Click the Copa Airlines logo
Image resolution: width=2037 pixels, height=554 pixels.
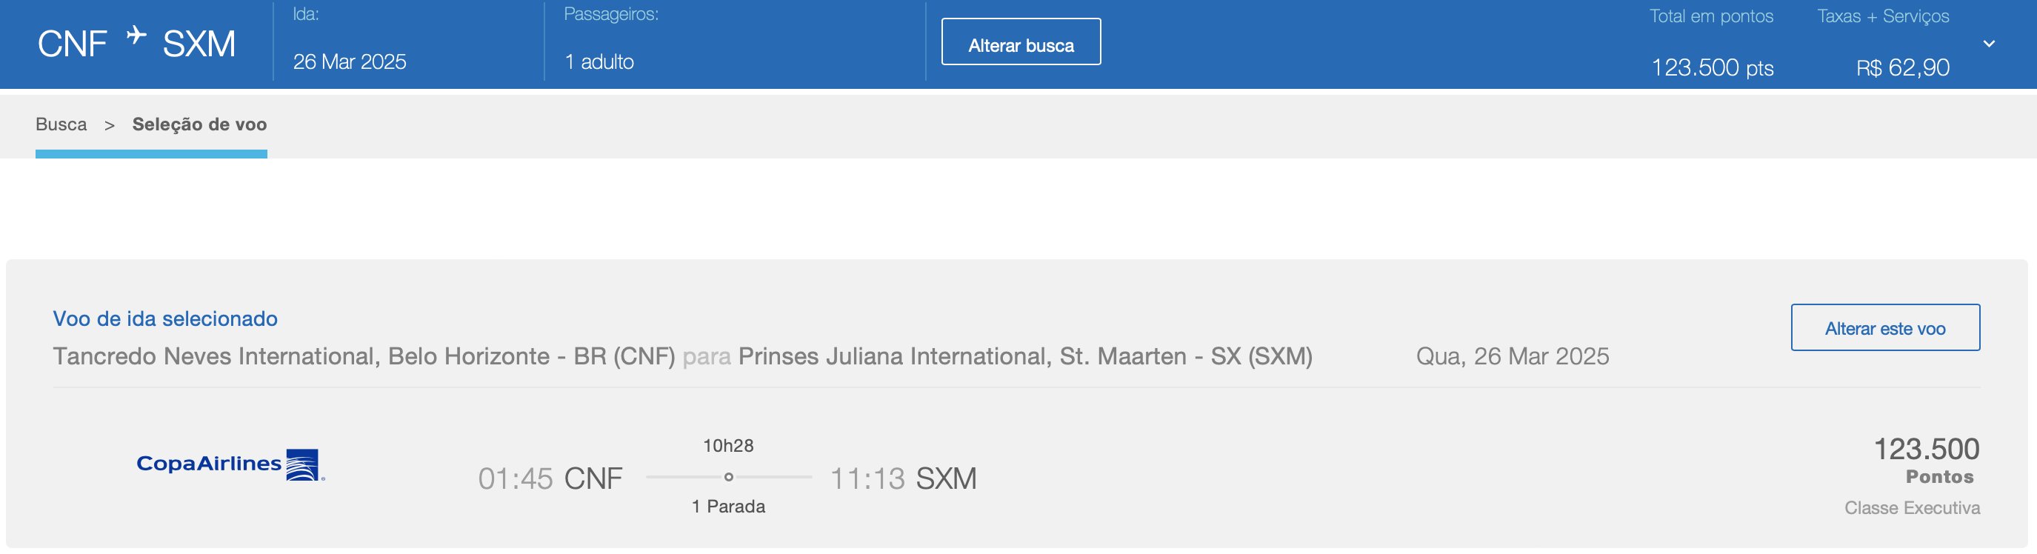[231, 464]
